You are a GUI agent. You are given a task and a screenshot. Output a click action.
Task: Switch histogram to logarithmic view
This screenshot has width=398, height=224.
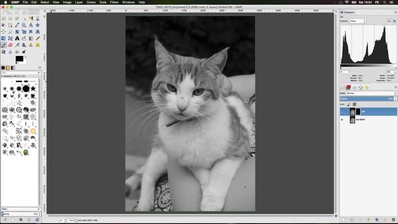[x=394, y=21]
